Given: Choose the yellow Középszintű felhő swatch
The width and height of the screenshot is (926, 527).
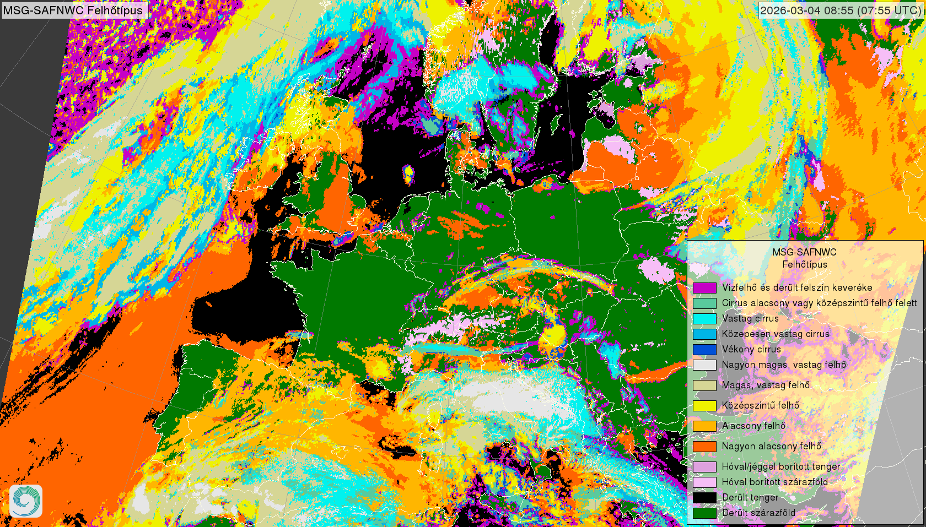Looking at the screenshot, I should pos(704,405).
